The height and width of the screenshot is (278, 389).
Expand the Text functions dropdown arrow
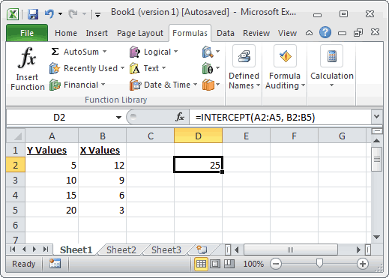163,67
